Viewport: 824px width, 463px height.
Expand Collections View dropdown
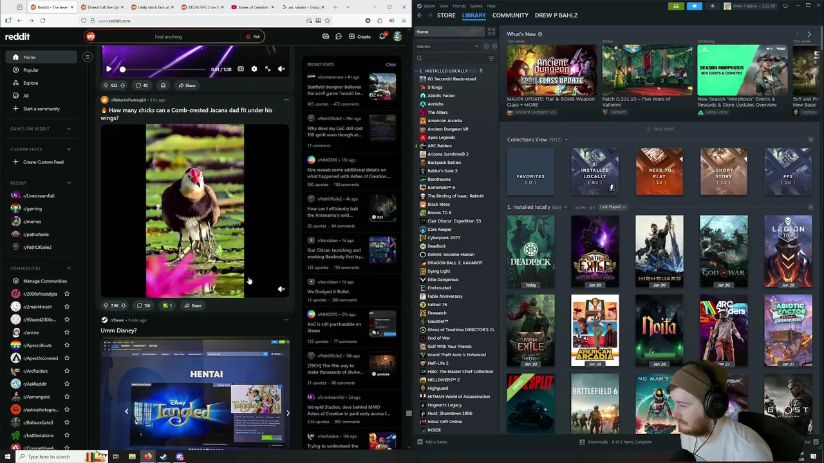[x=566, y=140]
